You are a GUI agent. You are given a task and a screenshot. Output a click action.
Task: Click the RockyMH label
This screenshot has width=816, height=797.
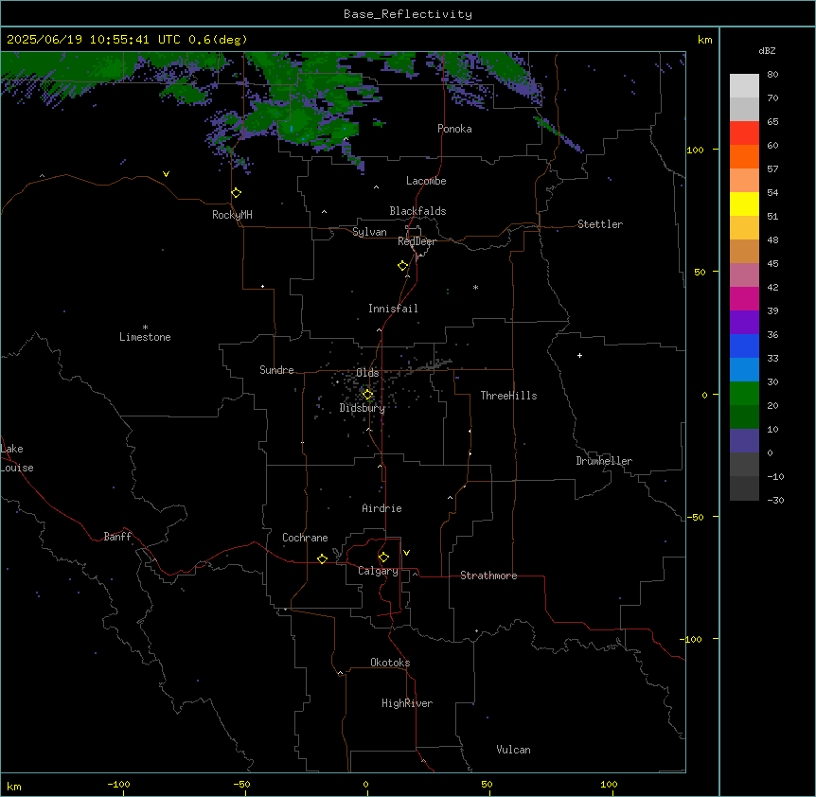(232, 215)
